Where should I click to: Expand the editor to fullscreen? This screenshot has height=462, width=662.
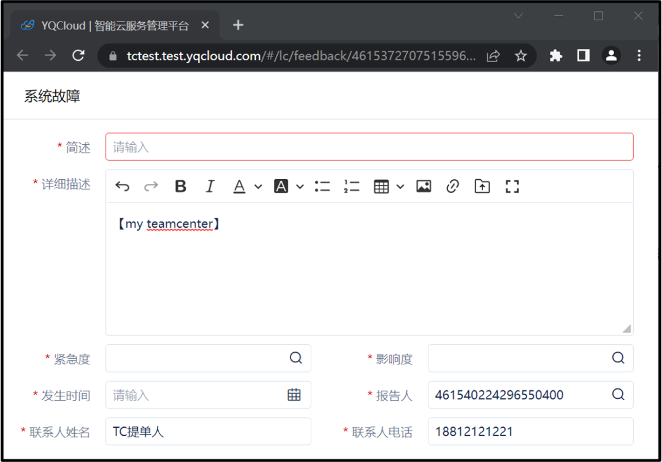[x=512, y=187]
